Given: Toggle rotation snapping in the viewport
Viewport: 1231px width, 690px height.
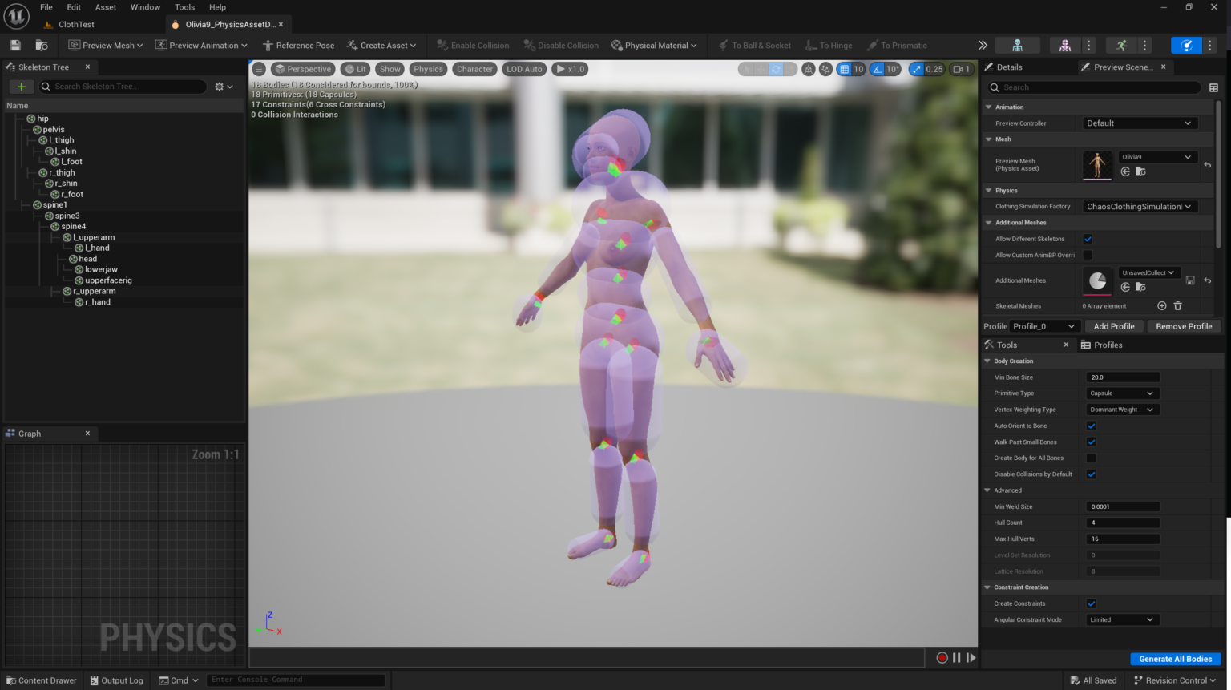Looking at the screenshot, I should (x=879, y=69).
